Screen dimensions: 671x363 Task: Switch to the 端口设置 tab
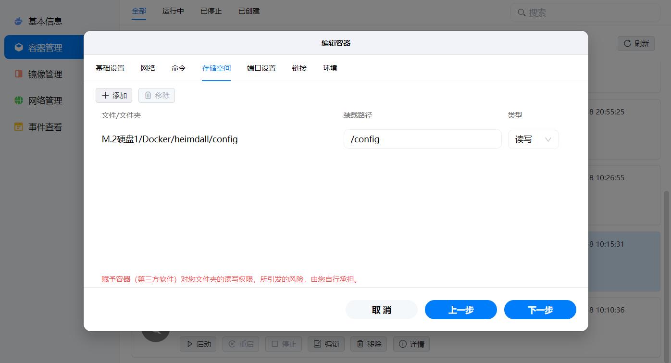tap(261, 68)
